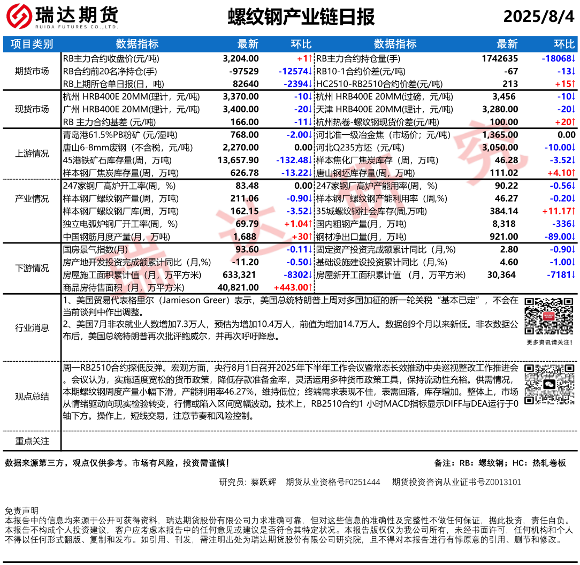Screen dimensions: 580x565
Task: Click the researcher name 蔡跃辉
Action: [264, 482]
